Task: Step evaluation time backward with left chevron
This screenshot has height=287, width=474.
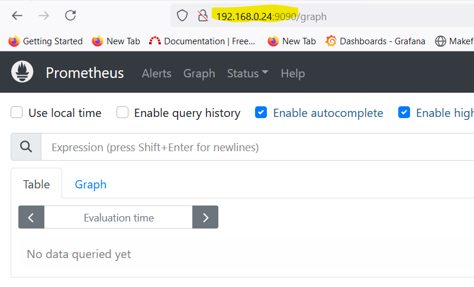Action: tap(31, 217)
